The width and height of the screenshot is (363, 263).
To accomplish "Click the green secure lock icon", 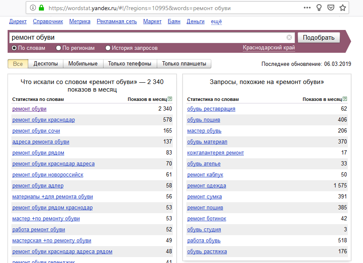I will pyautogui.click(x=41, y=8).
